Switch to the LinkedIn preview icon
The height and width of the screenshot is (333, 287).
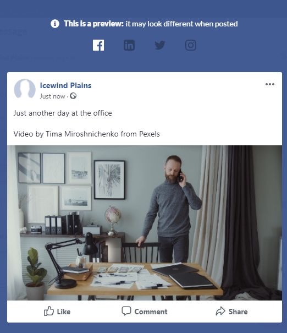(129, 45)
